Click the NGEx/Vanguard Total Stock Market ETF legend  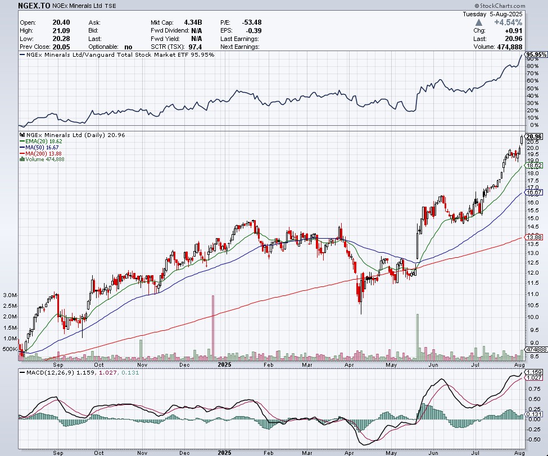click(x=117, y=55)
